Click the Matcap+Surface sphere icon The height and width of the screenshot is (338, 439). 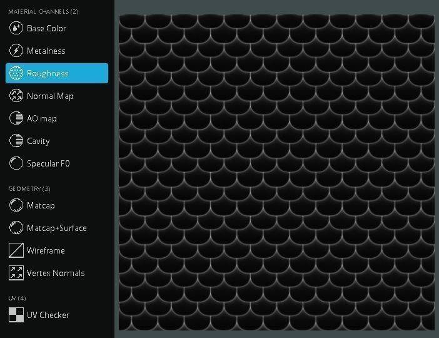pos(16,228)
